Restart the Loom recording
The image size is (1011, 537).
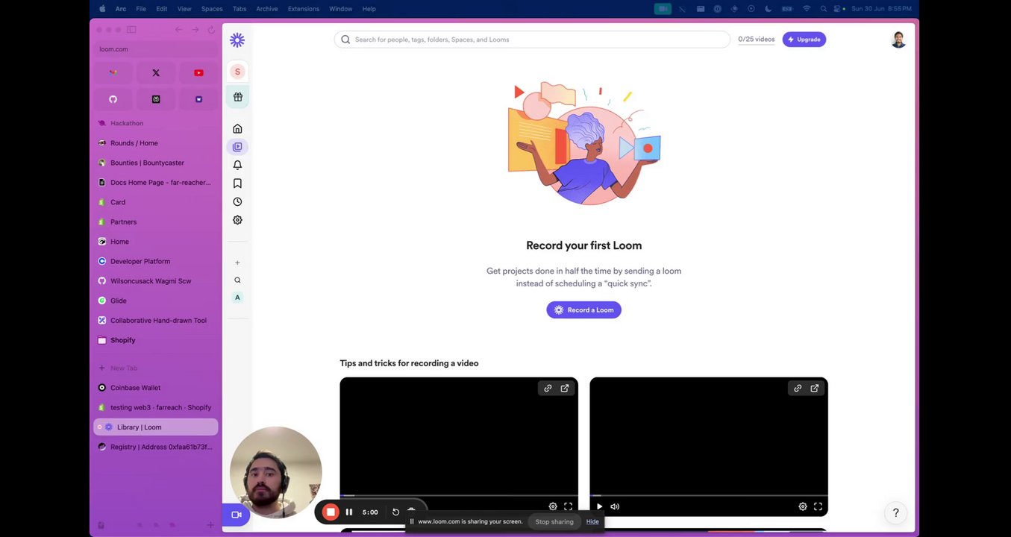[x=395, y=512]
